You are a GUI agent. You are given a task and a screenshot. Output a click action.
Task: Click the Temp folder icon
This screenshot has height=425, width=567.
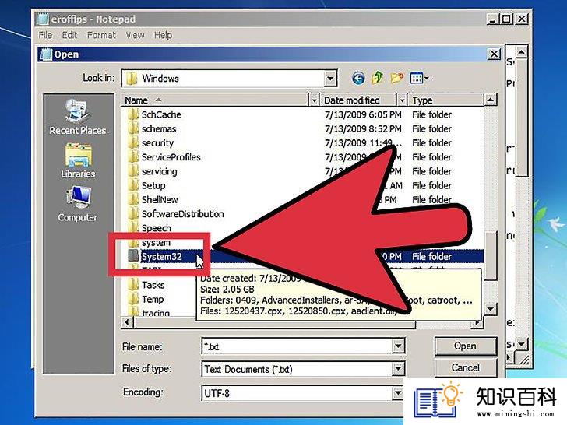tap(133, 299)
